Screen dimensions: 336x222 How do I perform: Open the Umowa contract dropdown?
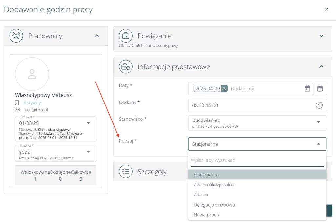(x=88, y=123)
